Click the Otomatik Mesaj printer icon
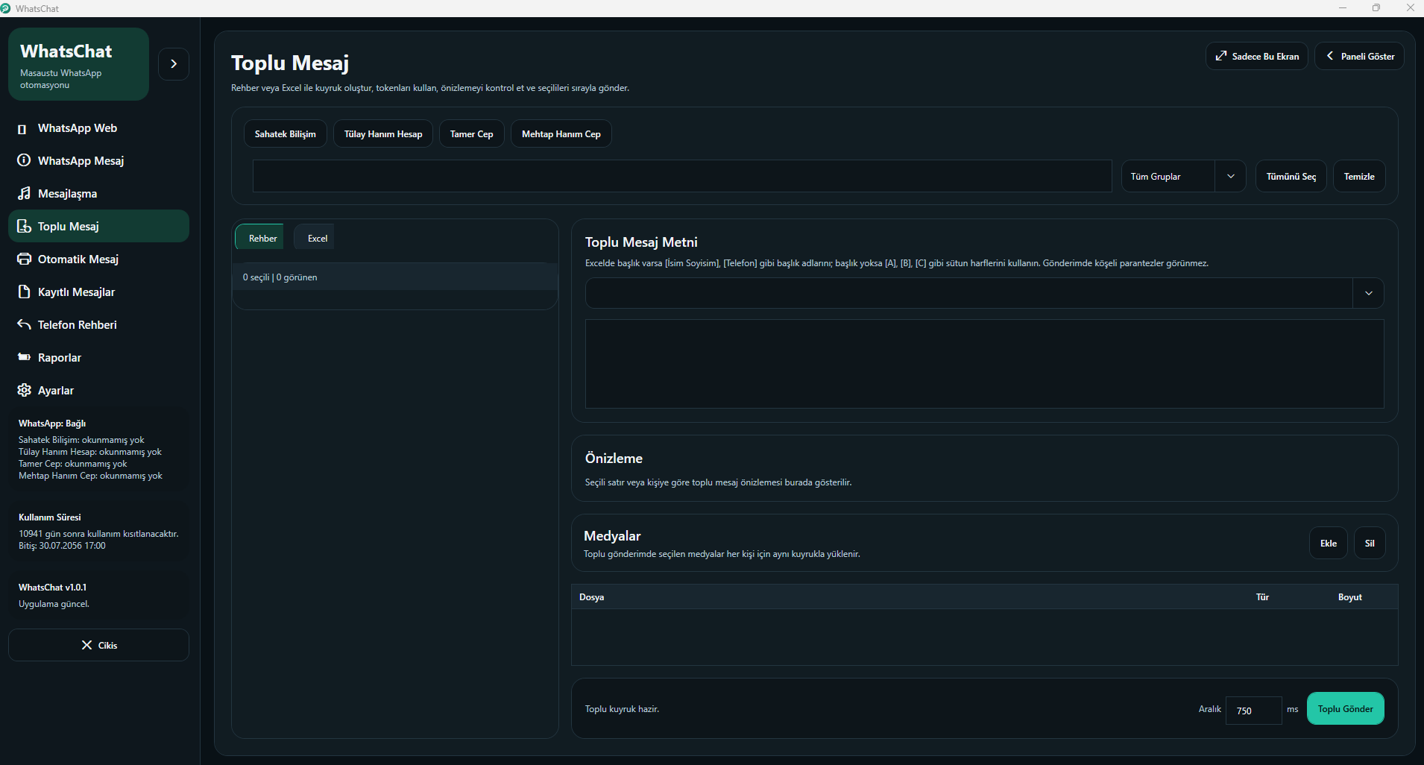 [x=24, y=259]
